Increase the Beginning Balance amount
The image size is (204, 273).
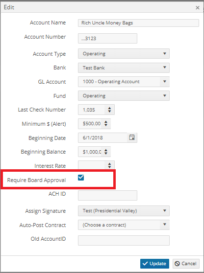tap(106, 150)
